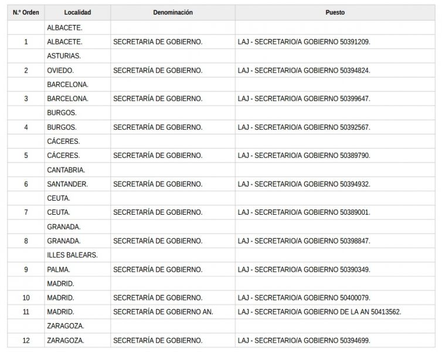The image size is (442, 352).
Task: Select puesto 50394699 in Zaragoza row
Action: pyautogui.click(x=304, y=340)
